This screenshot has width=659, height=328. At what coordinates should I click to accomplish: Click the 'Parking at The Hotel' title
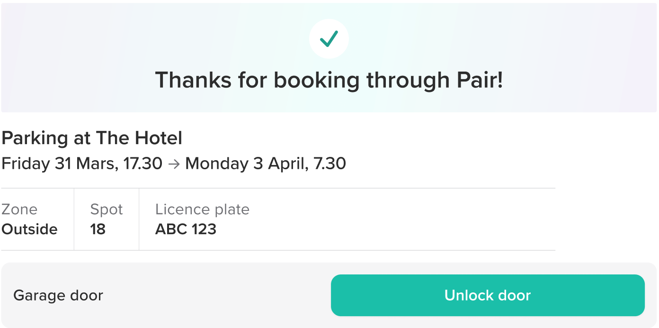[x=92, y=138]
